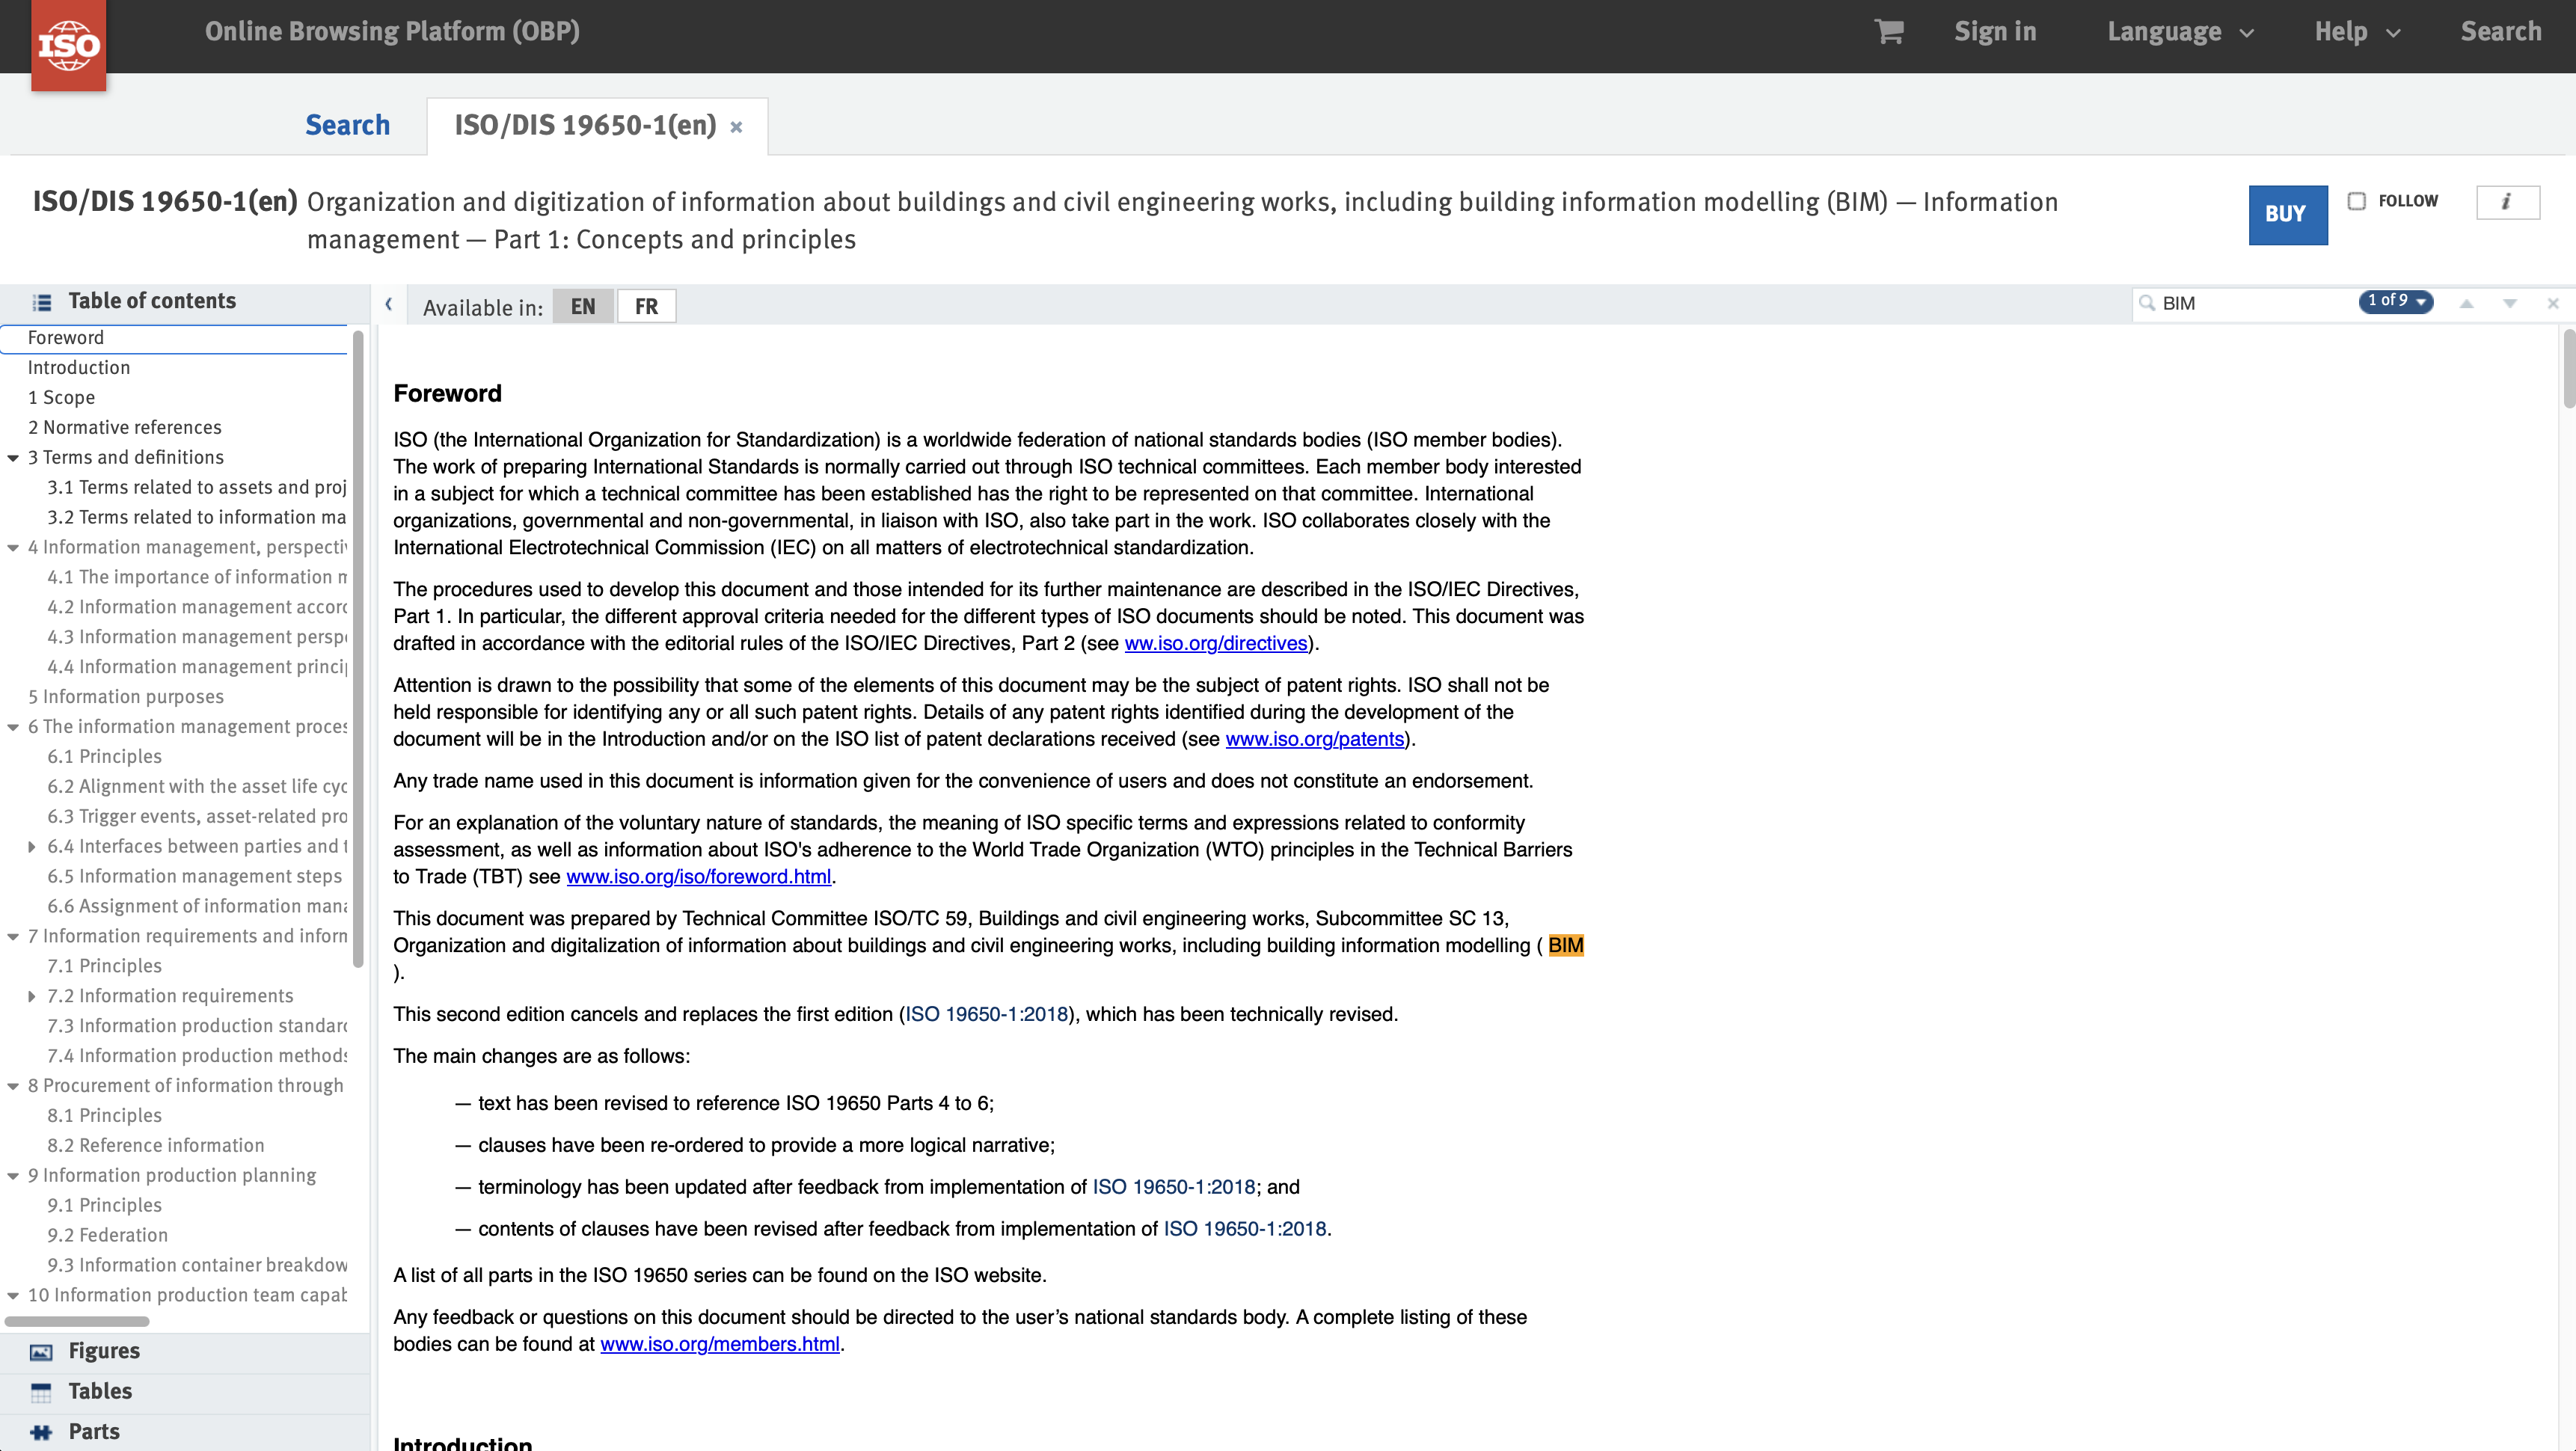
Task: Open the Parts panel
Action: click(93, 1431)
